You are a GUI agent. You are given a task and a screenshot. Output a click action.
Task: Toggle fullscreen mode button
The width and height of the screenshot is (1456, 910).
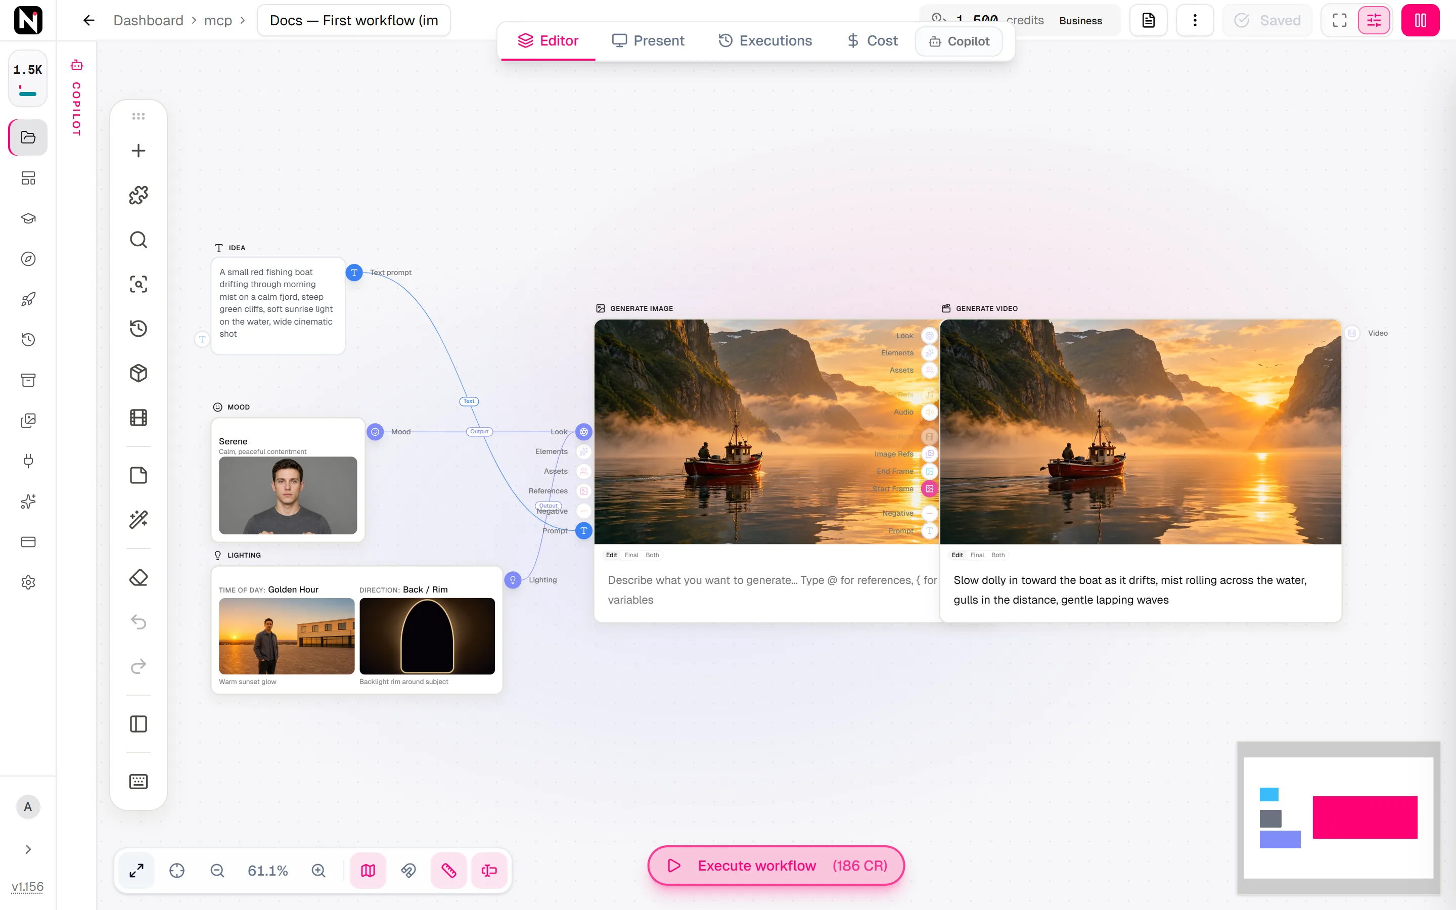pyautogui.click(x=1339, y=20)
